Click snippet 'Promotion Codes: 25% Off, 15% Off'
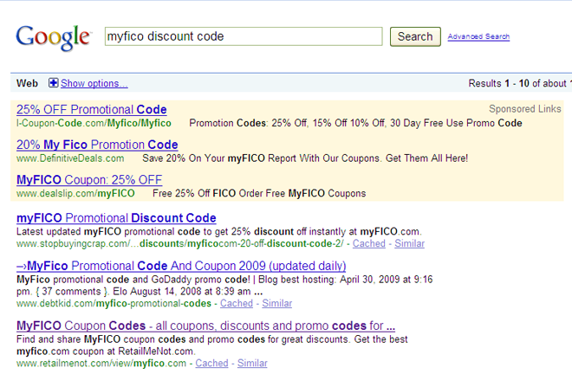This screenshot has width=572, height=374. (355, 123)
